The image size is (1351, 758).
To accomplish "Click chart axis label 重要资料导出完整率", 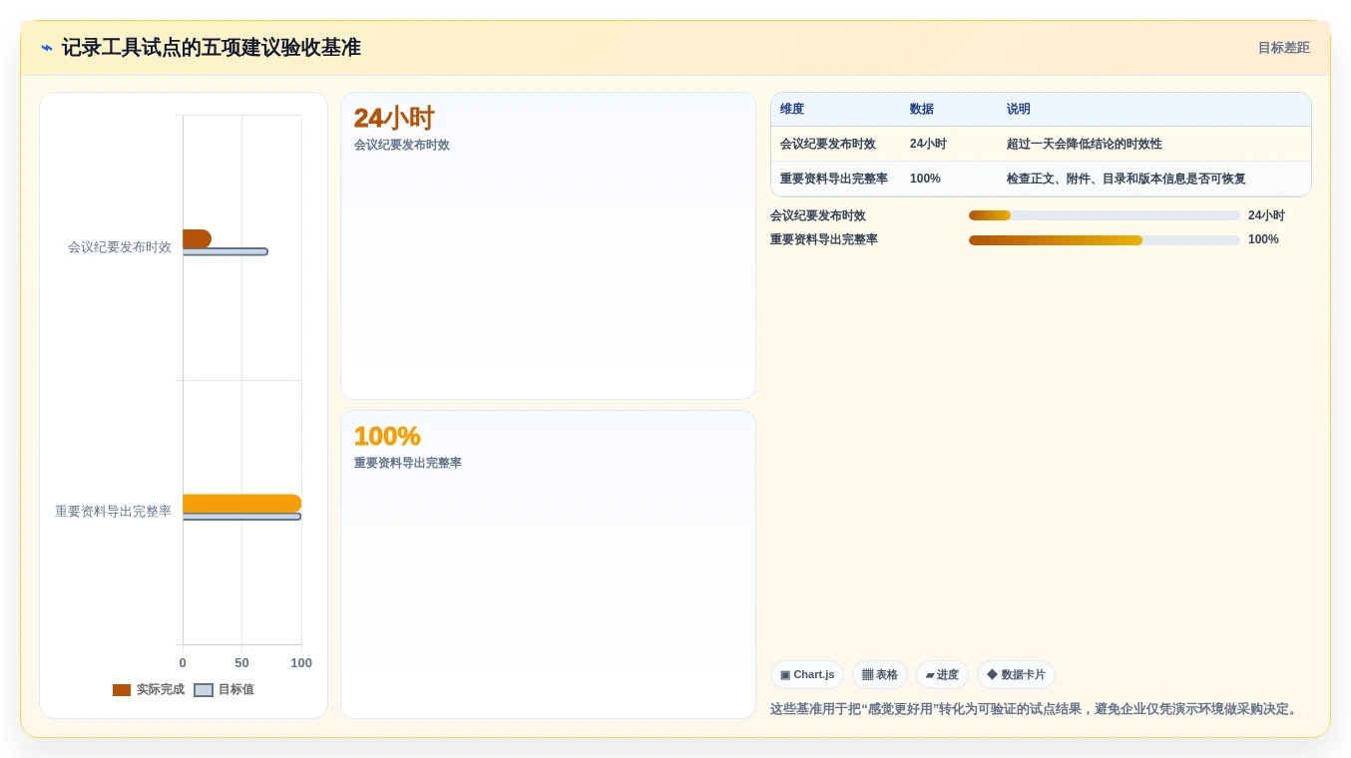I will 113,512.
